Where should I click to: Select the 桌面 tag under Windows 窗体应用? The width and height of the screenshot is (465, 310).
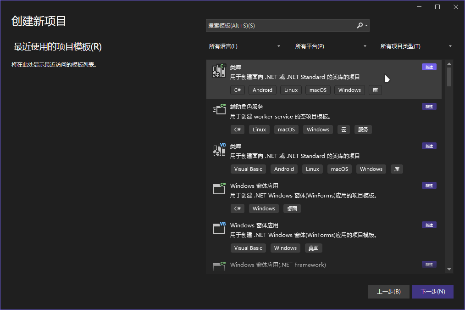[292, 208]
